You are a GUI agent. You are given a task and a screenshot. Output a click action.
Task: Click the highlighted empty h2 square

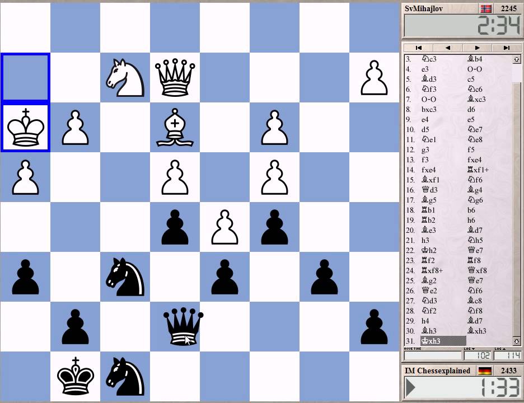point(25,78)
